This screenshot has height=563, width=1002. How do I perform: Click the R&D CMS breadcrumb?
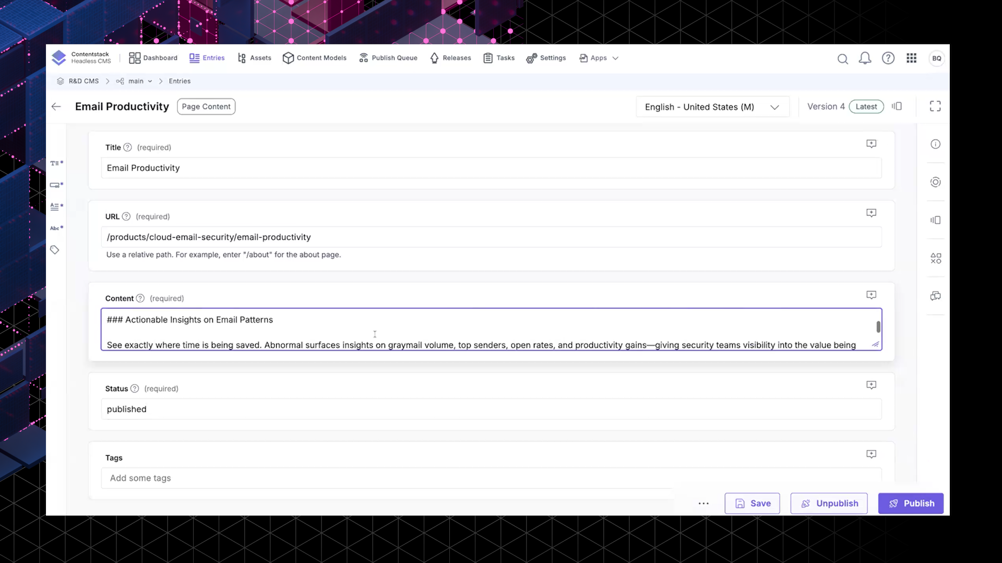[78, 81]
